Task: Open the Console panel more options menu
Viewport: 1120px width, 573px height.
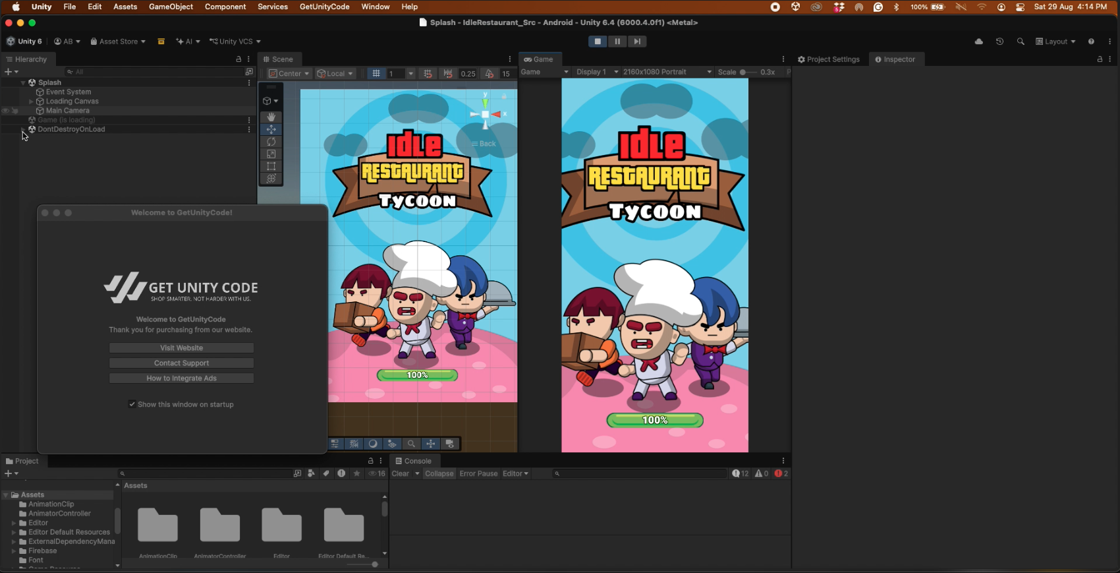Action: [783, 461]
